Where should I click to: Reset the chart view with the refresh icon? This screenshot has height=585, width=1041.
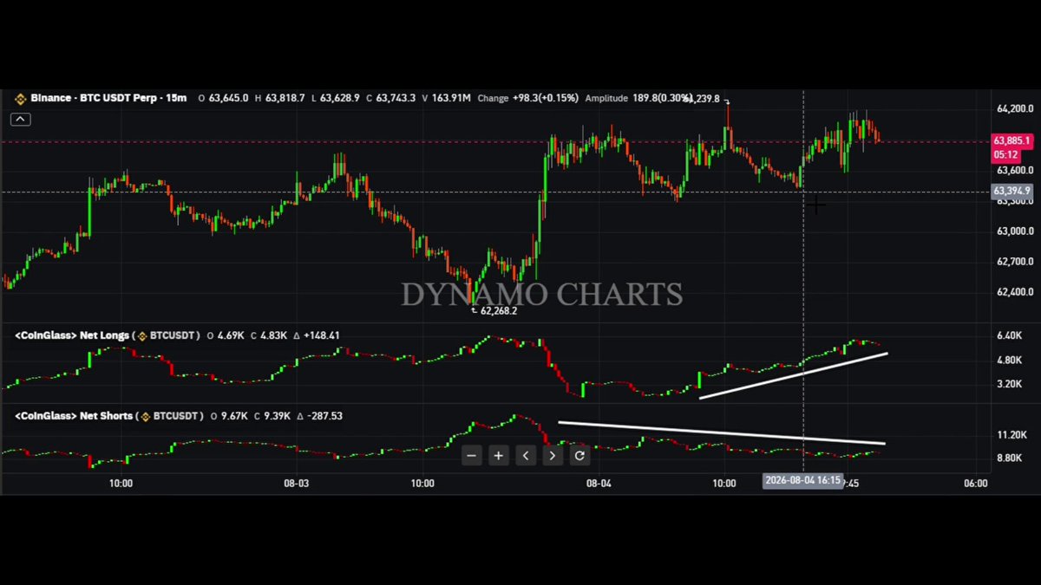[x=579, y=455]
